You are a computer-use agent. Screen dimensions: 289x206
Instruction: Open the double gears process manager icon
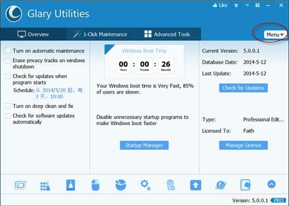click(145, 185)
